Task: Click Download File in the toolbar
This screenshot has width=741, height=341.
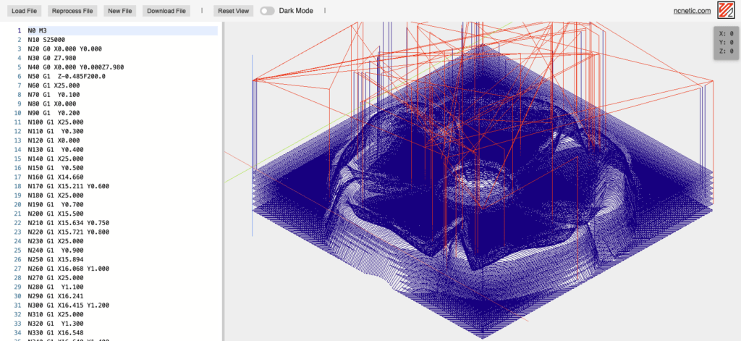Action: pos(166,11)
